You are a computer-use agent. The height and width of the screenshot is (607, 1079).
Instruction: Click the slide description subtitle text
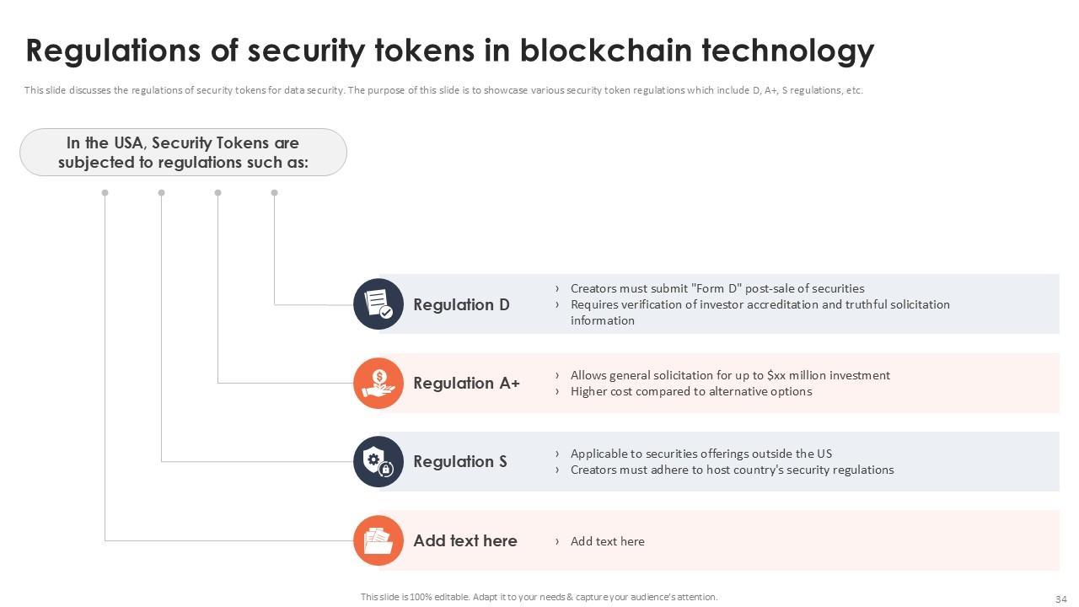point(443,90)
